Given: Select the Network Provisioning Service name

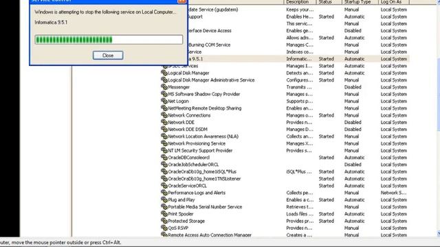Looking at the screenshot, I should [x=197, y=143].
